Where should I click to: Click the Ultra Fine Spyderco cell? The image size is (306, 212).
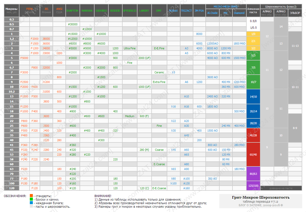coord(130,48)
